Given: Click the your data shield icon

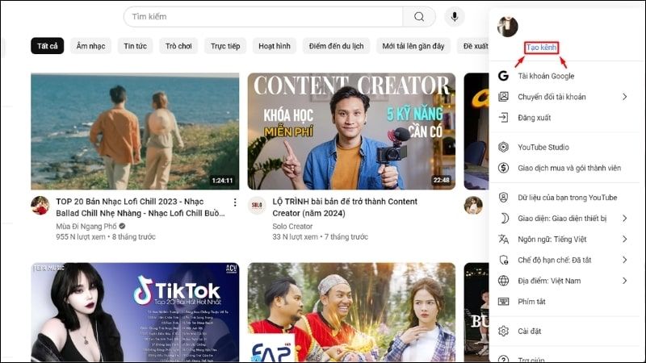Looking at the screenshot, I should pos(503,198).
